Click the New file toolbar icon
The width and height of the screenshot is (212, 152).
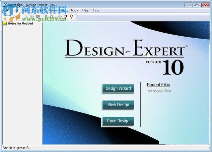pyautogui.click(x=7, y=17)
